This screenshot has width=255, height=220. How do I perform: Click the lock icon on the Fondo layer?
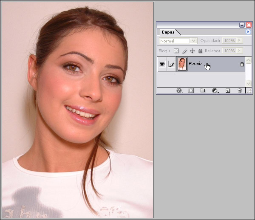[242, 64]
